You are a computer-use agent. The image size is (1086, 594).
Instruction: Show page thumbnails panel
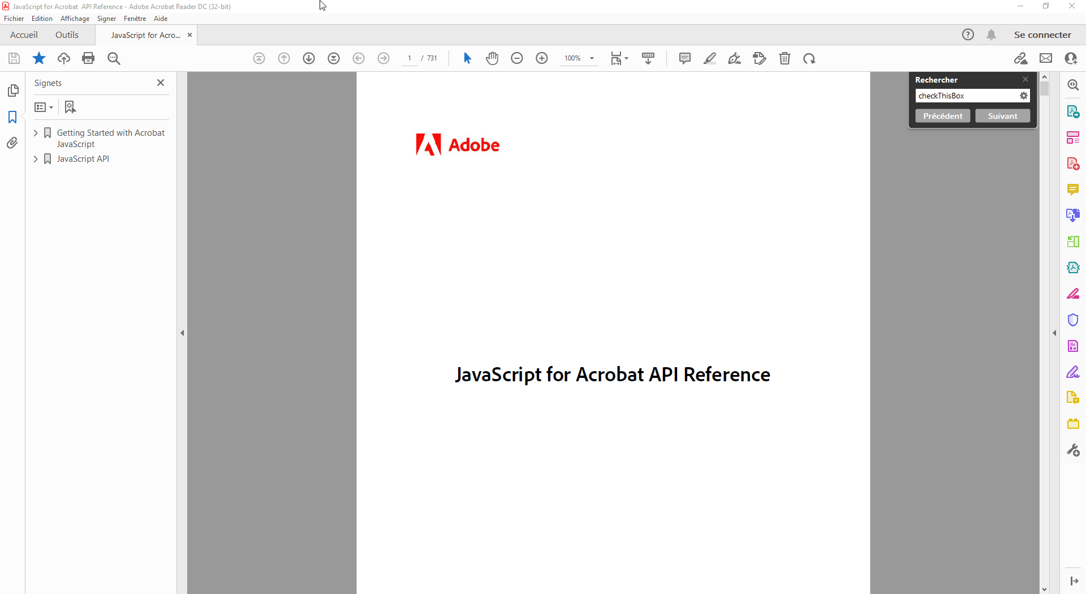coord(12,91)
